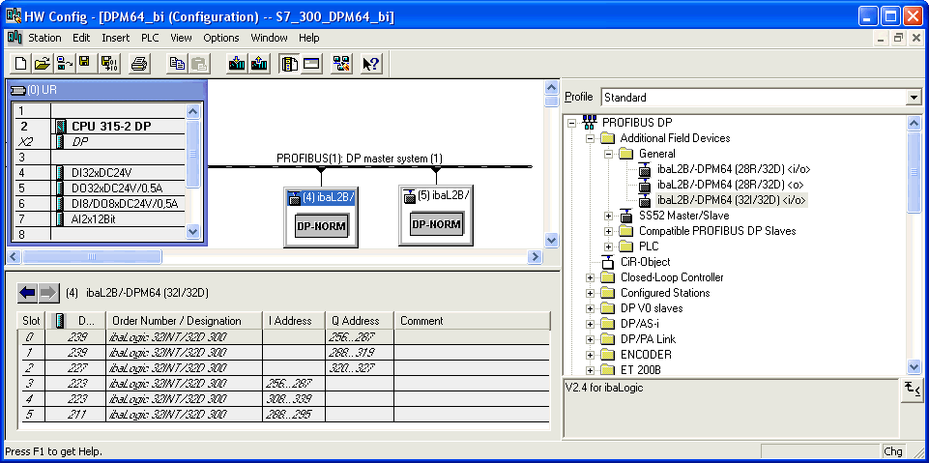Click the Open station folder icon
Viewport: 929px width, 463px height.
[x=42, y=64]
